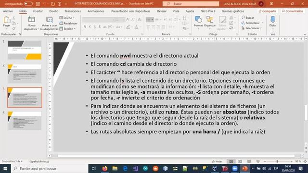This screenshot has width=308, height=173.
Task: Click Buscar in the Edición group
Action: (248, 18)
